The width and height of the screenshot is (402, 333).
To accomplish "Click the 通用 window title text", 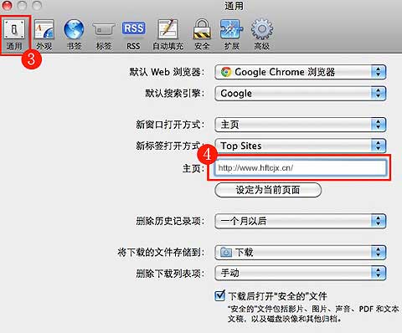I will [x=234, y=6].
